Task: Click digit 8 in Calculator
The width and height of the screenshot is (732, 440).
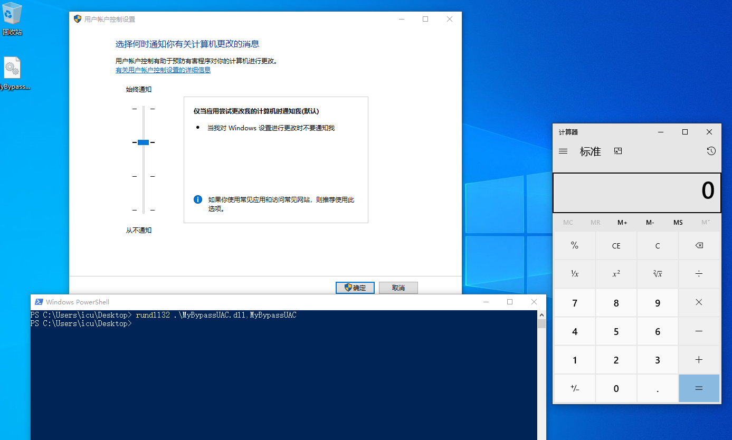Action: 616,303
